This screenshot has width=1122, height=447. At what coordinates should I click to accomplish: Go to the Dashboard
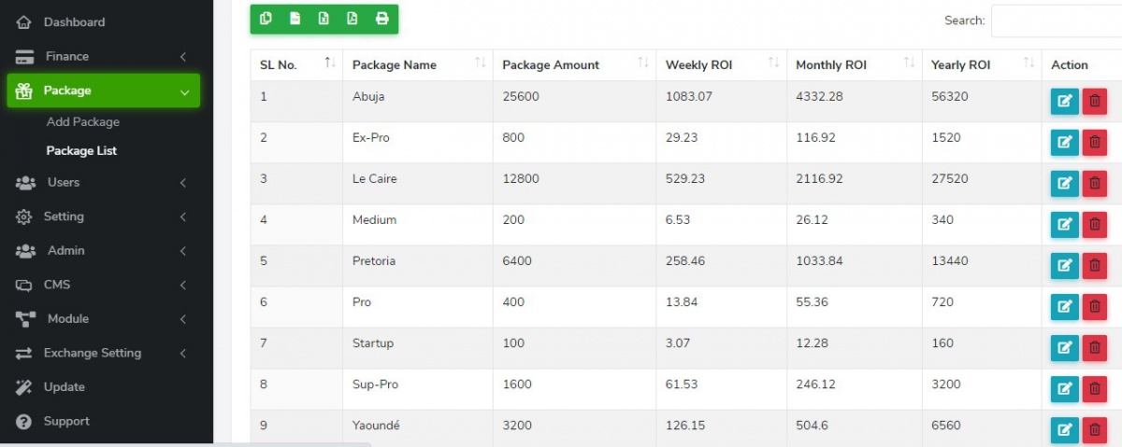click(x=74, y=21)
